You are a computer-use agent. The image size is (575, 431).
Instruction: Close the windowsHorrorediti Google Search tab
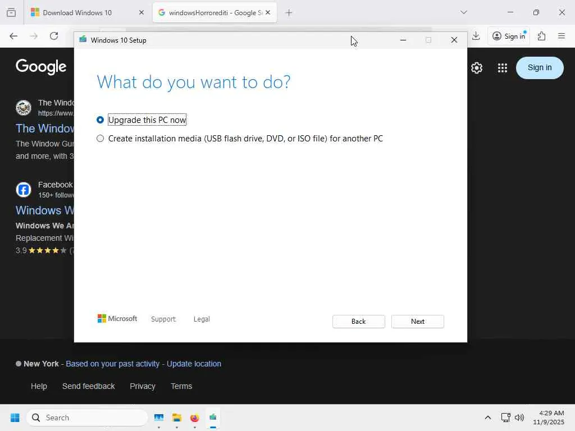click(268, 12)
